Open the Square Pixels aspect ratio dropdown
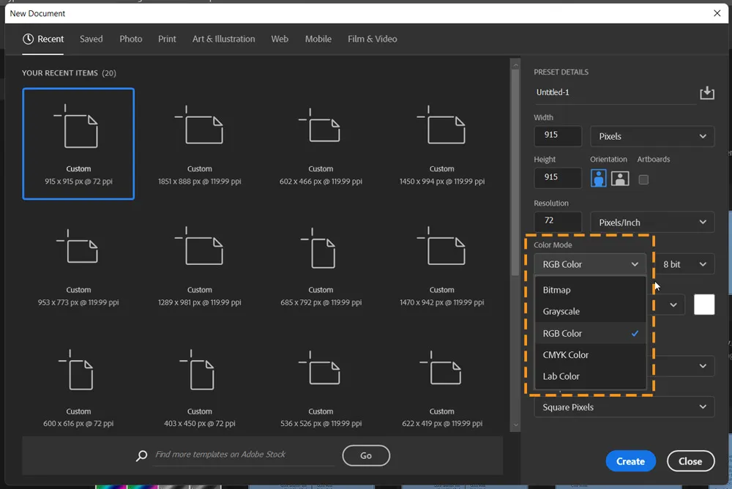Screen dimensions: 732x489 pyautogui.click(x=624, y=406)
